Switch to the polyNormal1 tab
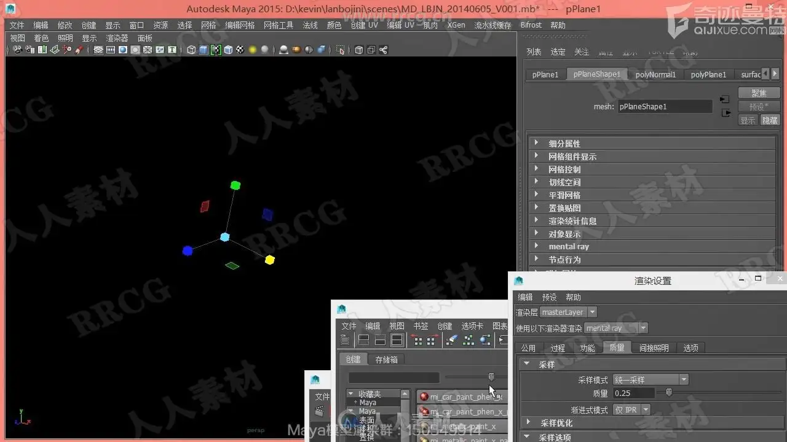Viewport: 787px width, 442px height. click(655, 74)
